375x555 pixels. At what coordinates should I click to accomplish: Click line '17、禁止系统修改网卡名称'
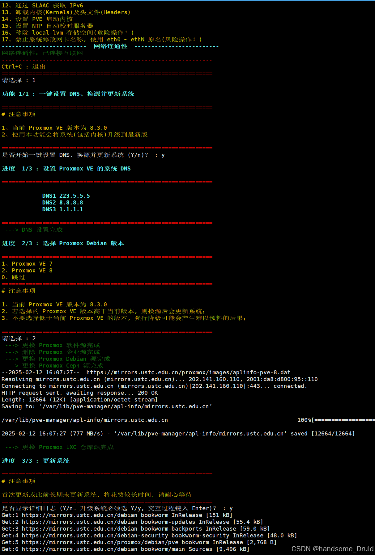tap(102, 40)
